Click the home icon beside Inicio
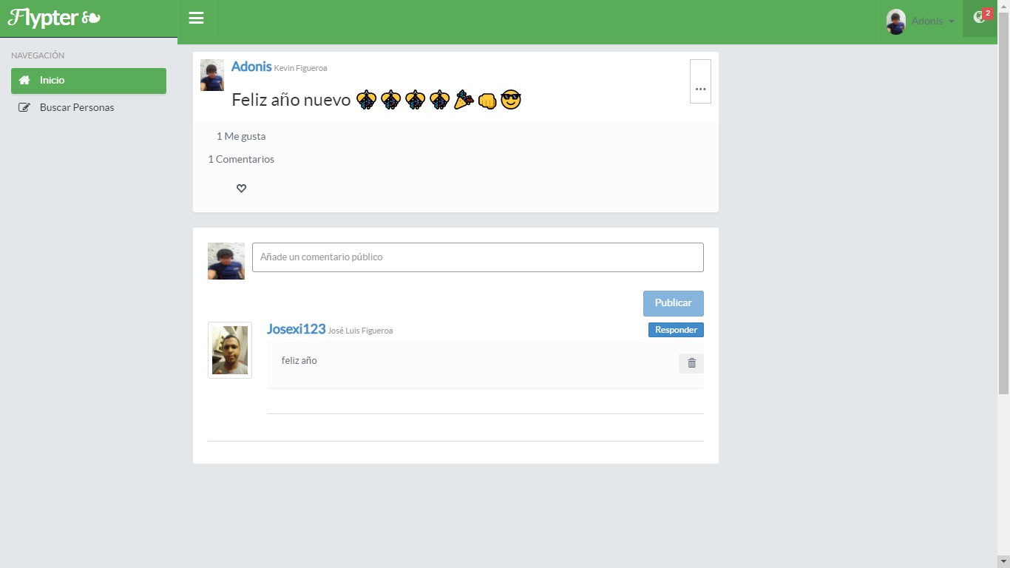This screenshot has height=568, width=1010. (24, 81)
